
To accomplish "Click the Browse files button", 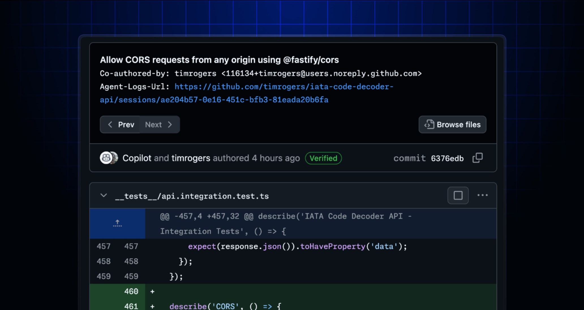I will tap(452, 124).
